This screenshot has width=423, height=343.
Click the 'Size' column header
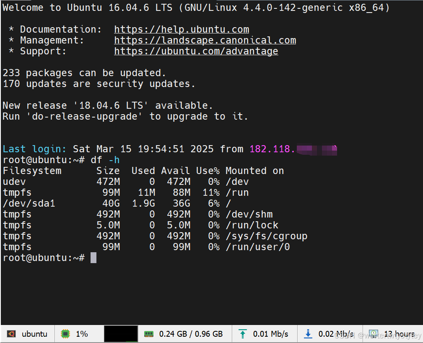pos(108,171)
